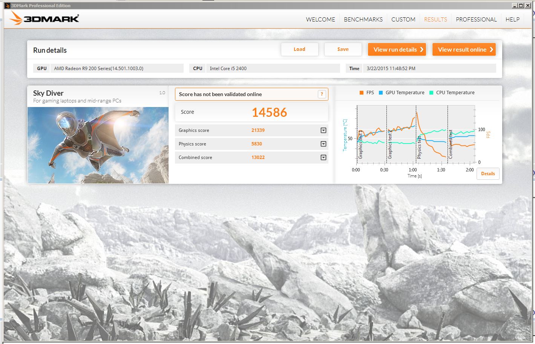Minimize the 3DMark window

click(515, 5)
